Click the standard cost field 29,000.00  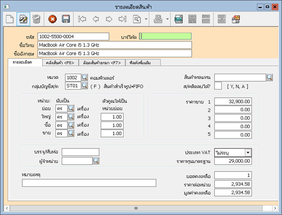233,161
